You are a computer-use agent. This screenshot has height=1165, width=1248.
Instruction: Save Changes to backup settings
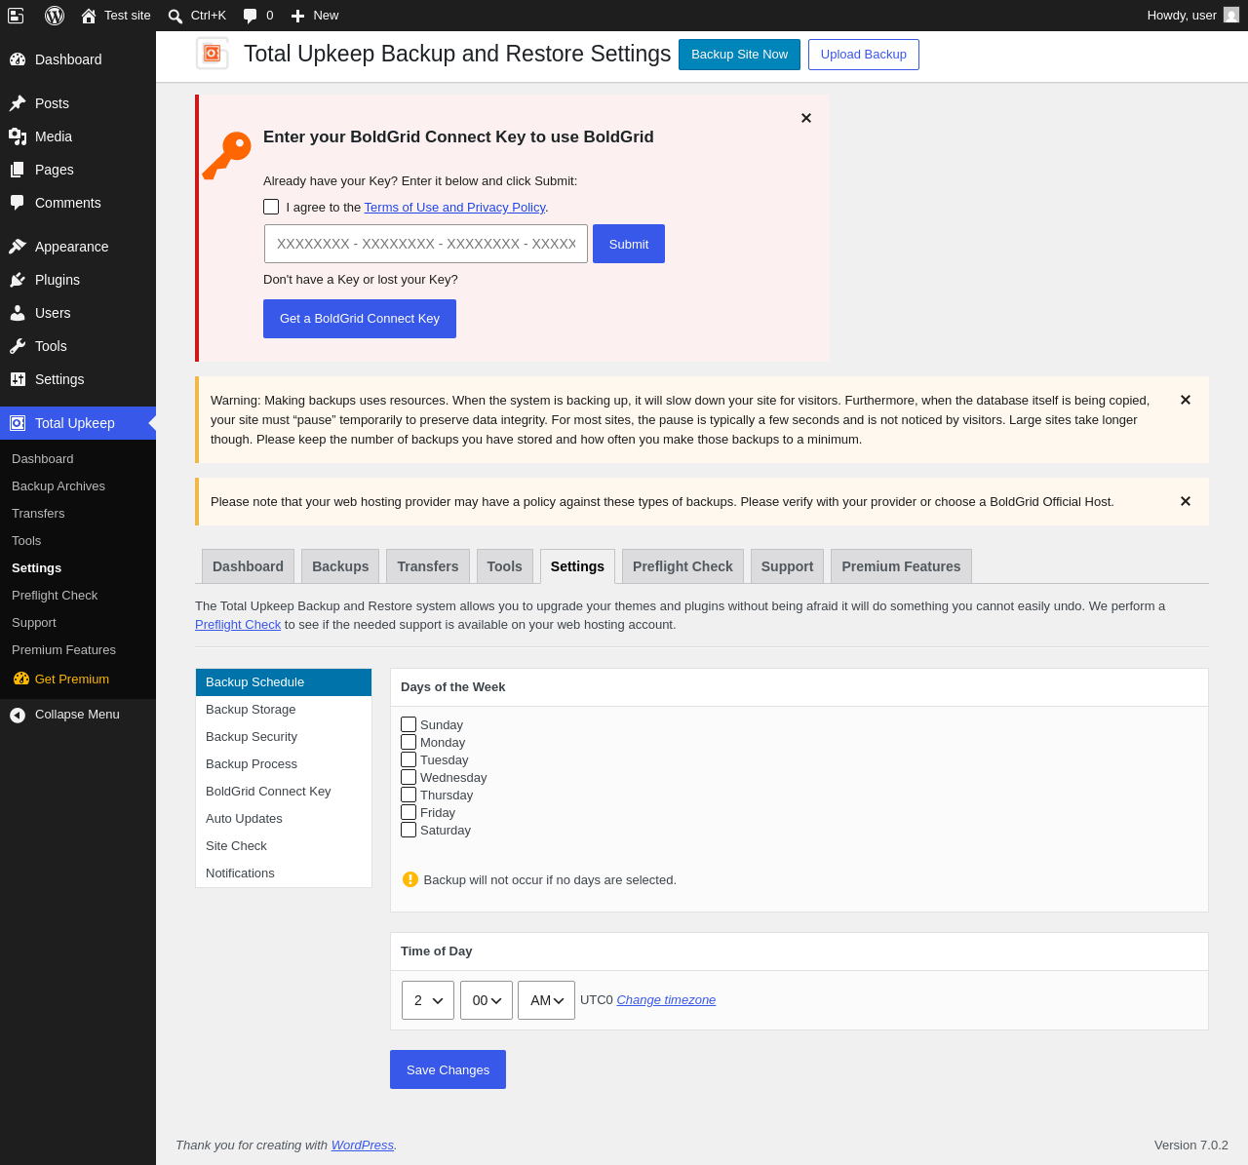tap(448, 1069)
